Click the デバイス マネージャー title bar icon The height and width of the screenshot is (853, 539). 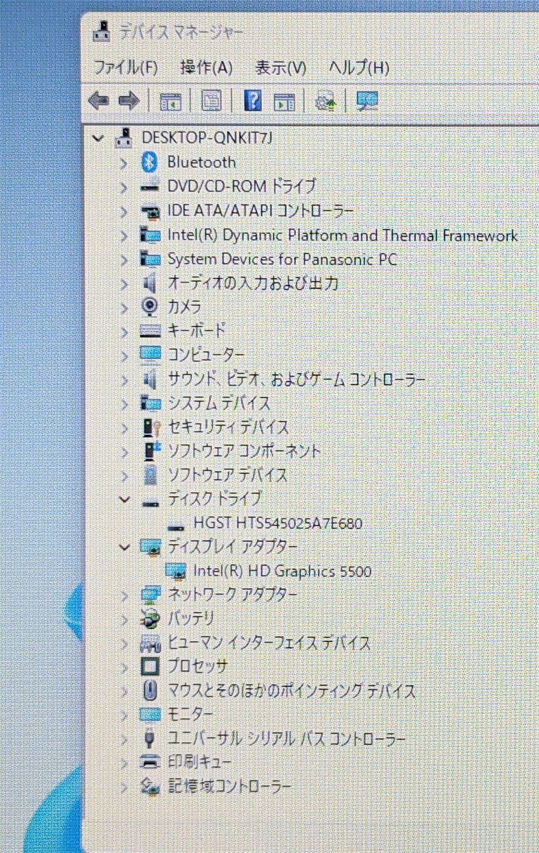[102, 32]
